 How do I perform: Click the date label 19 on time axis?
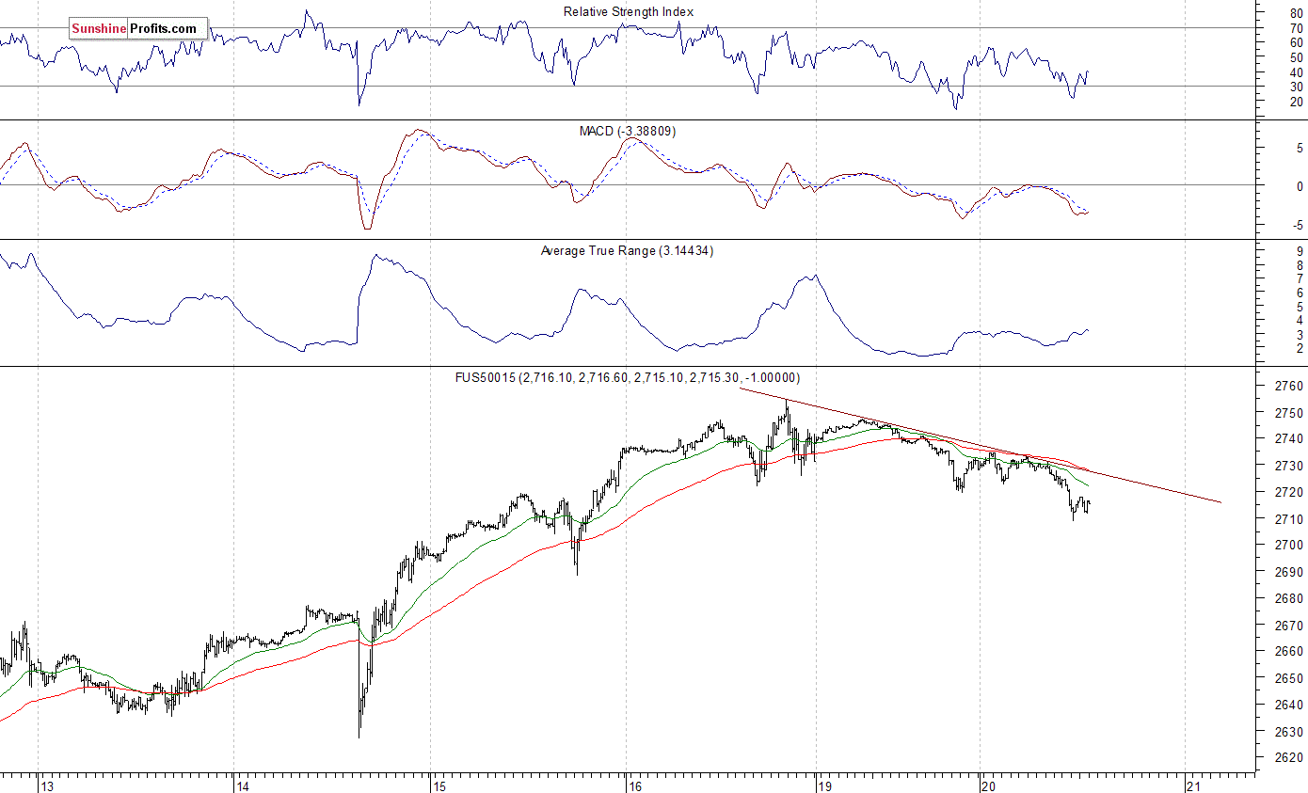click(x=825, y=785)
